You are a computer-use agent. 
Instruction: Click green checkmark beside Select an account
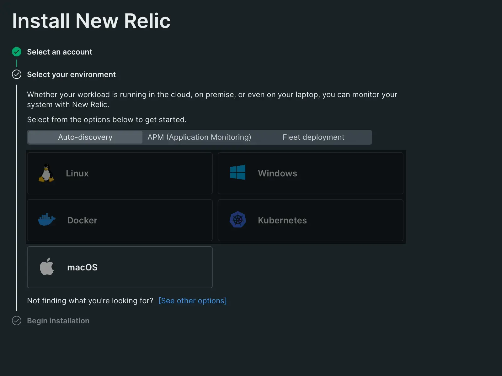(x=17, y=52)
